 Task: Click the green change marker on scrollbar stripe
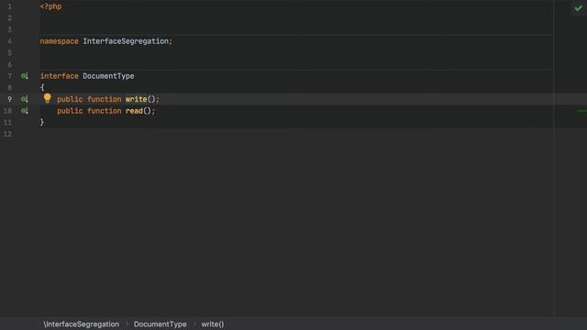(581, 111)
